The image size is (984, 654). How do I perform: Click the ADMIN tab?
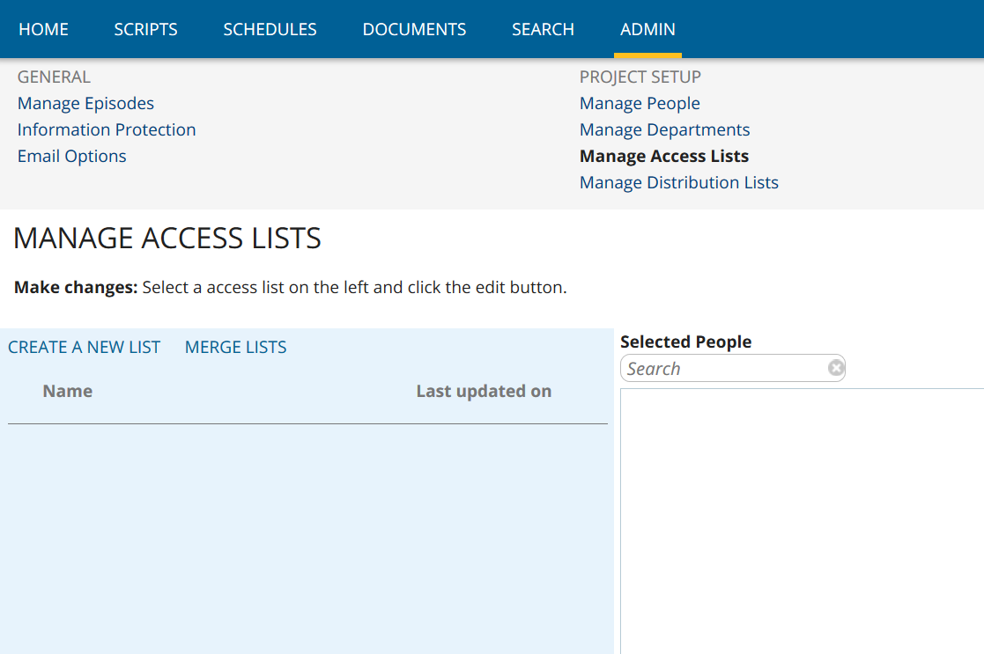(x=647, y=29)
